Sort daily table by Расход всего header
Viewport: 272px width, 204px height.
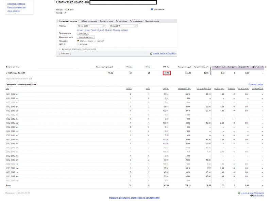(184, 89)
